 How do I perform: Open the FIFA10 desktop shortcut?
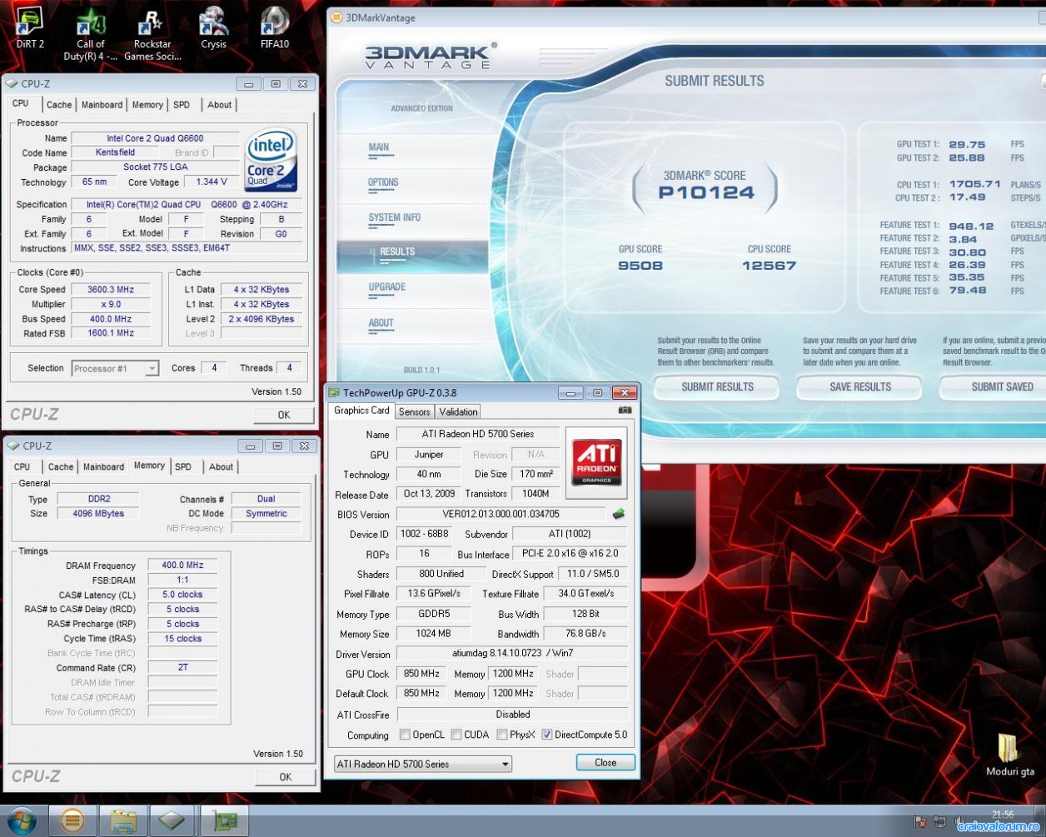pyautogui.click(x=274, y=29)
